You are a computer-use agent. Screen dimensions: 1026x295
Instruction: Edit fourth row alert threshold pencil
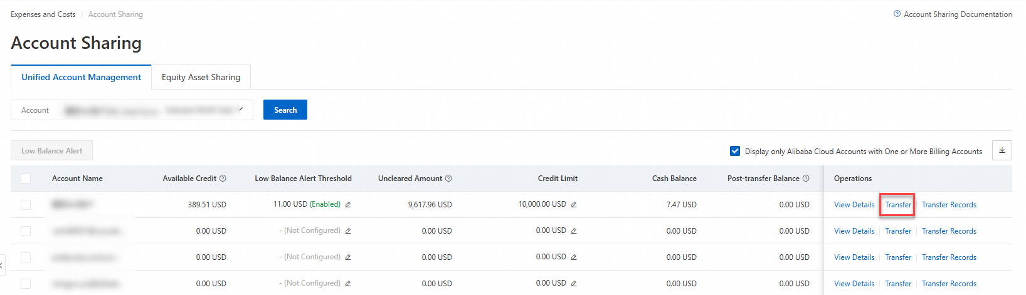coord(348,284)
